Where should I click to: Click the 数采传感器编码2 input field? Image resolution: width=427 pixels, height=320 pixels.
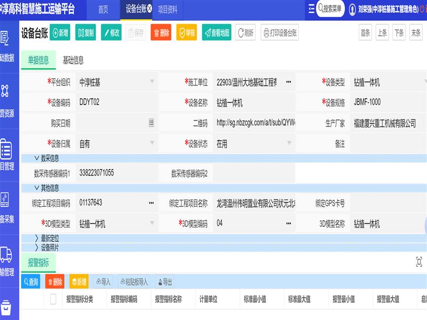point(253,173)
